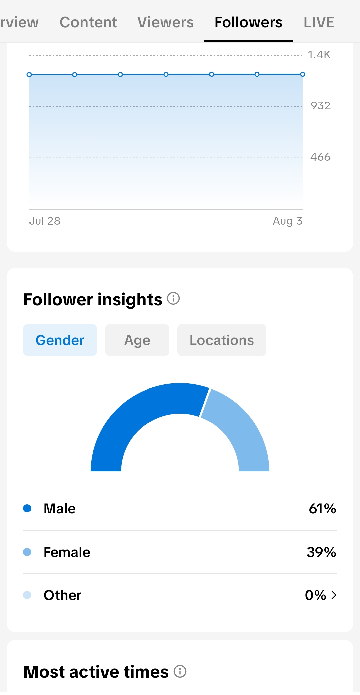360x695 pixels.
Task: Tap the Most active times info icon
Action: [180, 671]
